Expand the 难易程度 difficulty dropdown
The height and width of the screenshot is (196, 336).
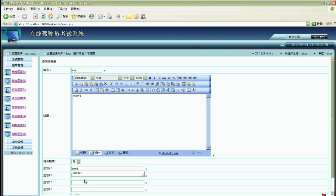coord(78,162)
